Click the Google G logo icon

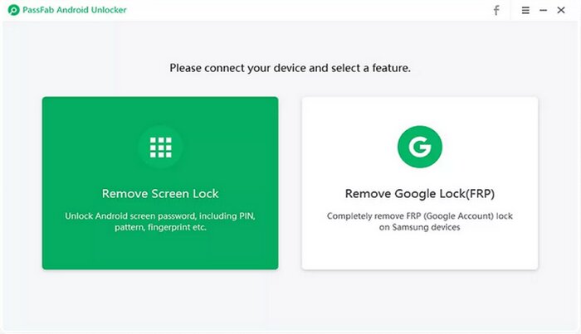[x=419, y=148]
